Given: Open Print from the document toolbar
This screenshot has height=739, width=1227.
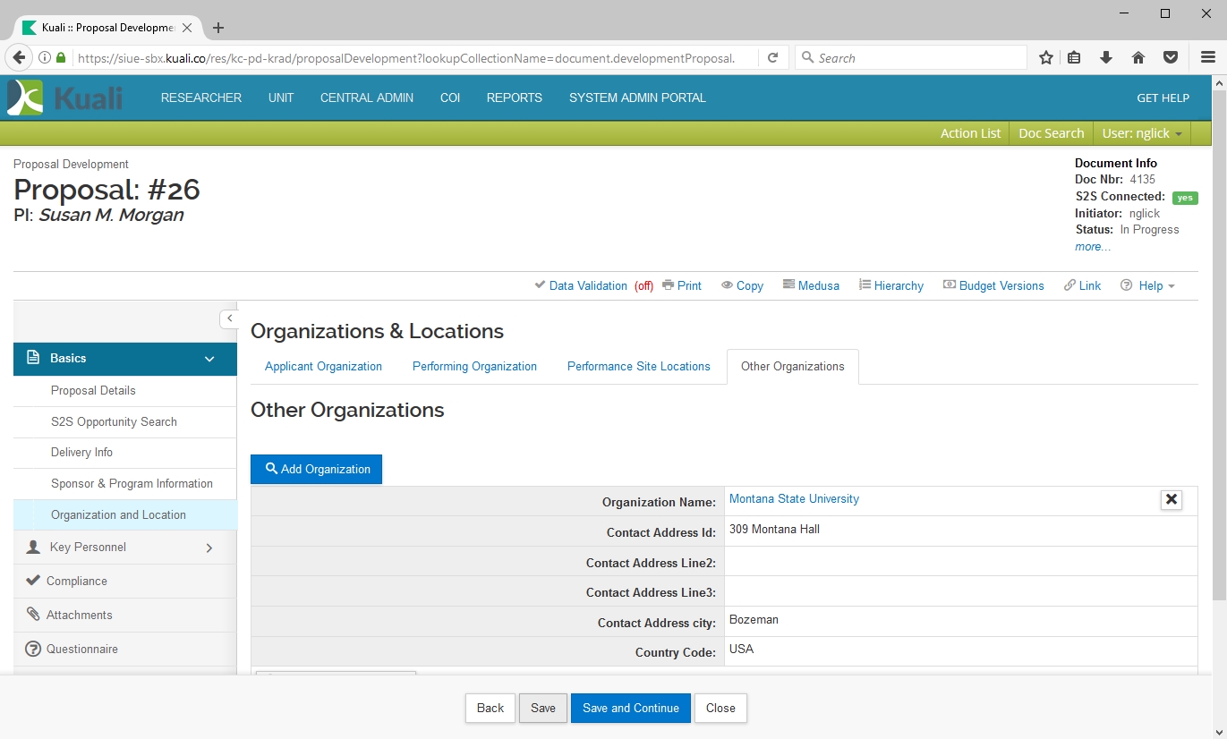Looking at the screenshot, I should 682,285.
